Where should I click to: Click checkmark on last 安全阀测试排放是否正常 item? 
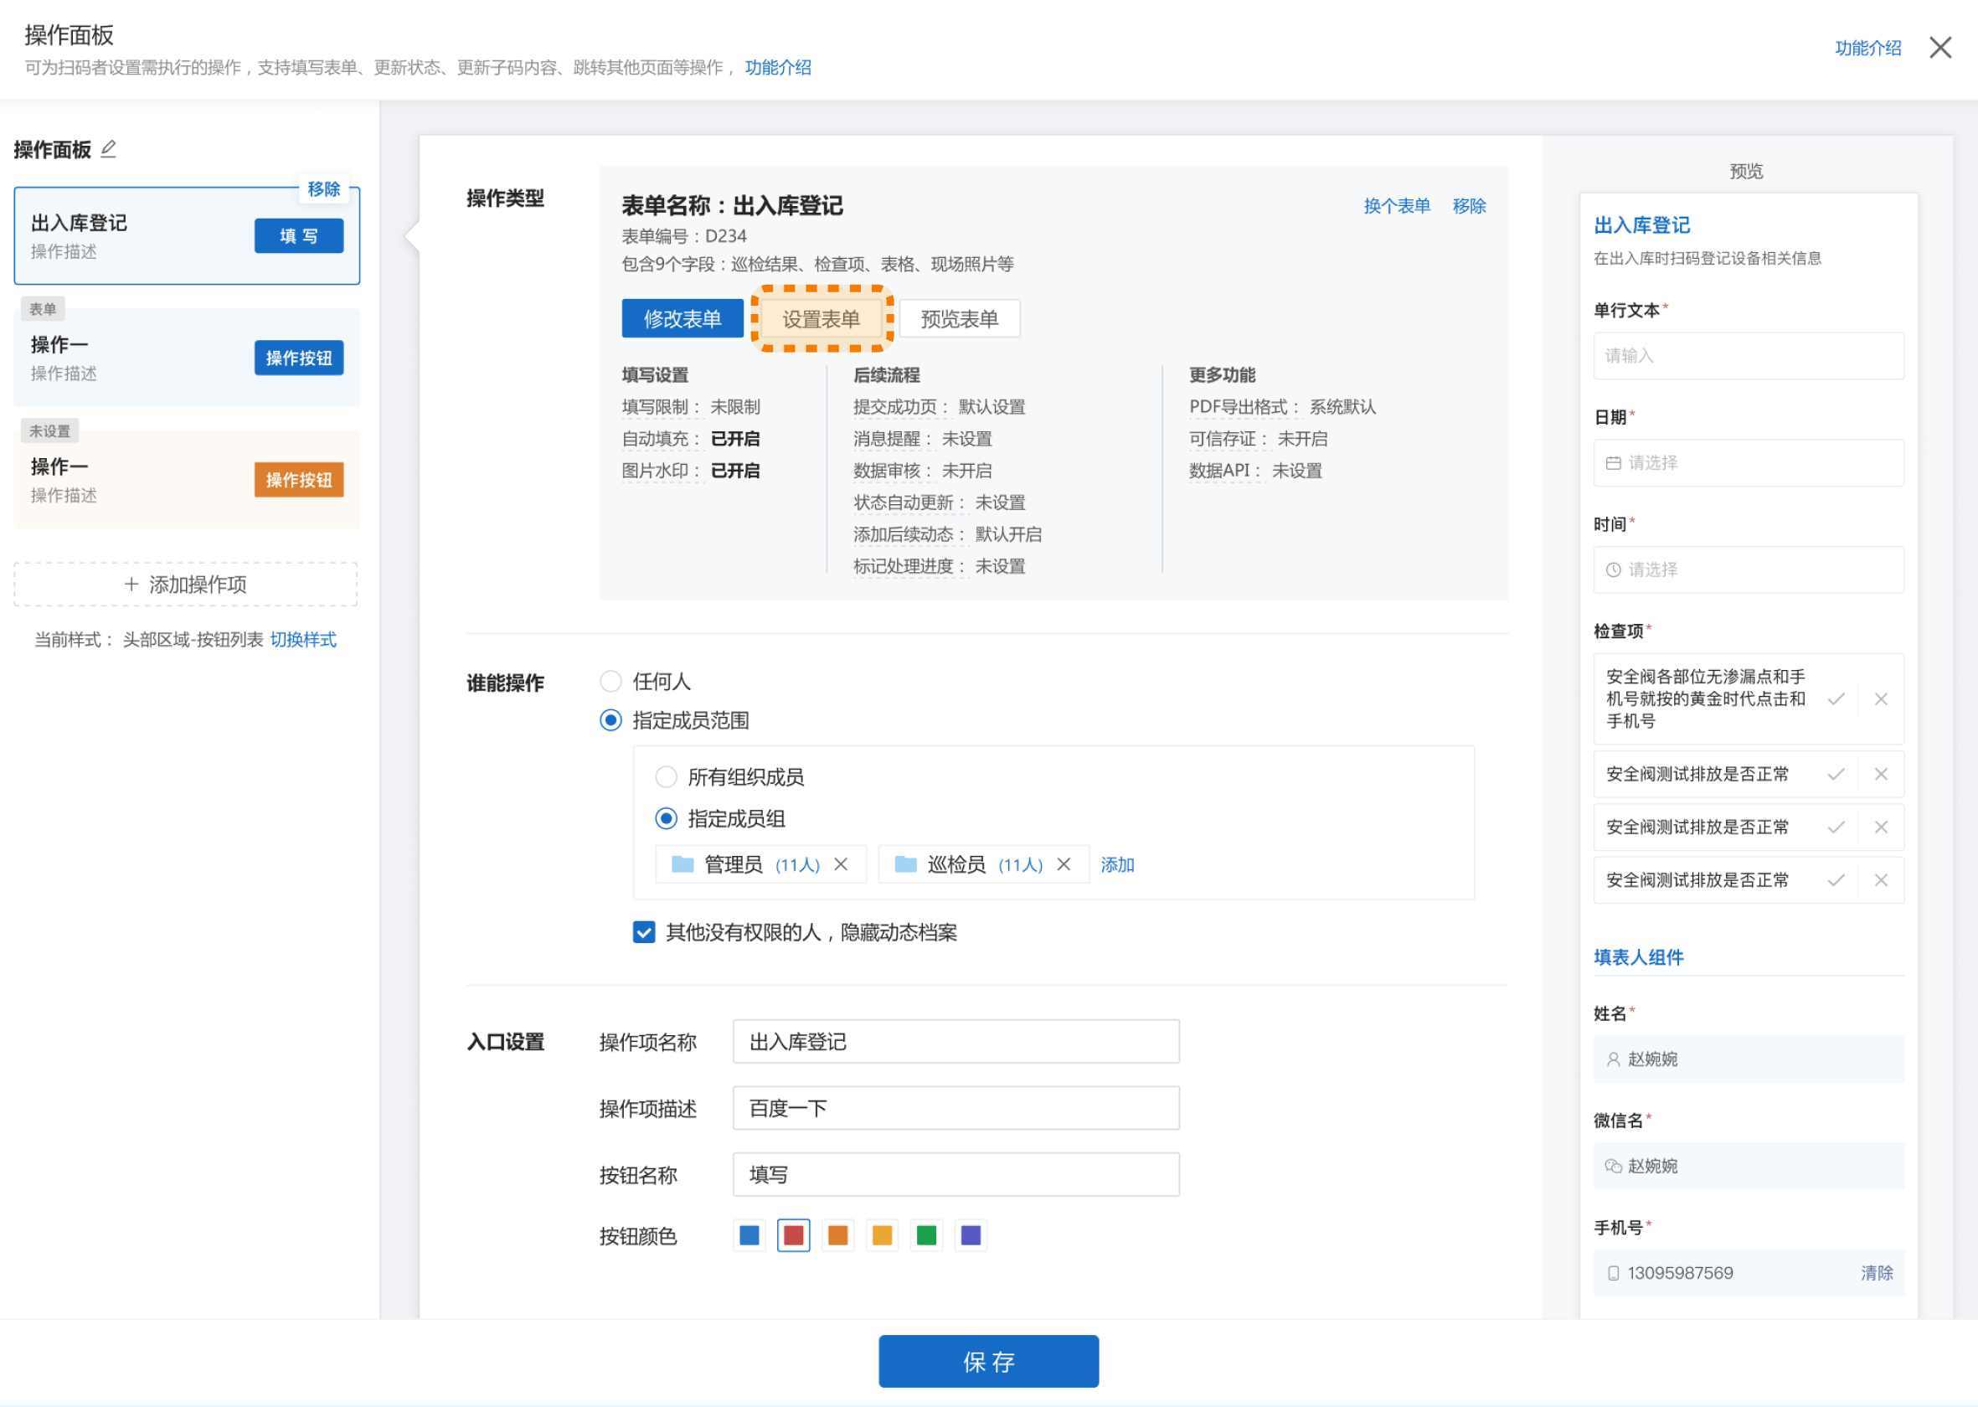(1836, 880)
